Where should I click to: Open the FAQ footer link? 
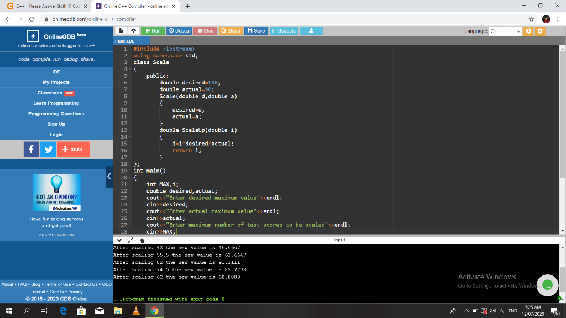point(22,284)
